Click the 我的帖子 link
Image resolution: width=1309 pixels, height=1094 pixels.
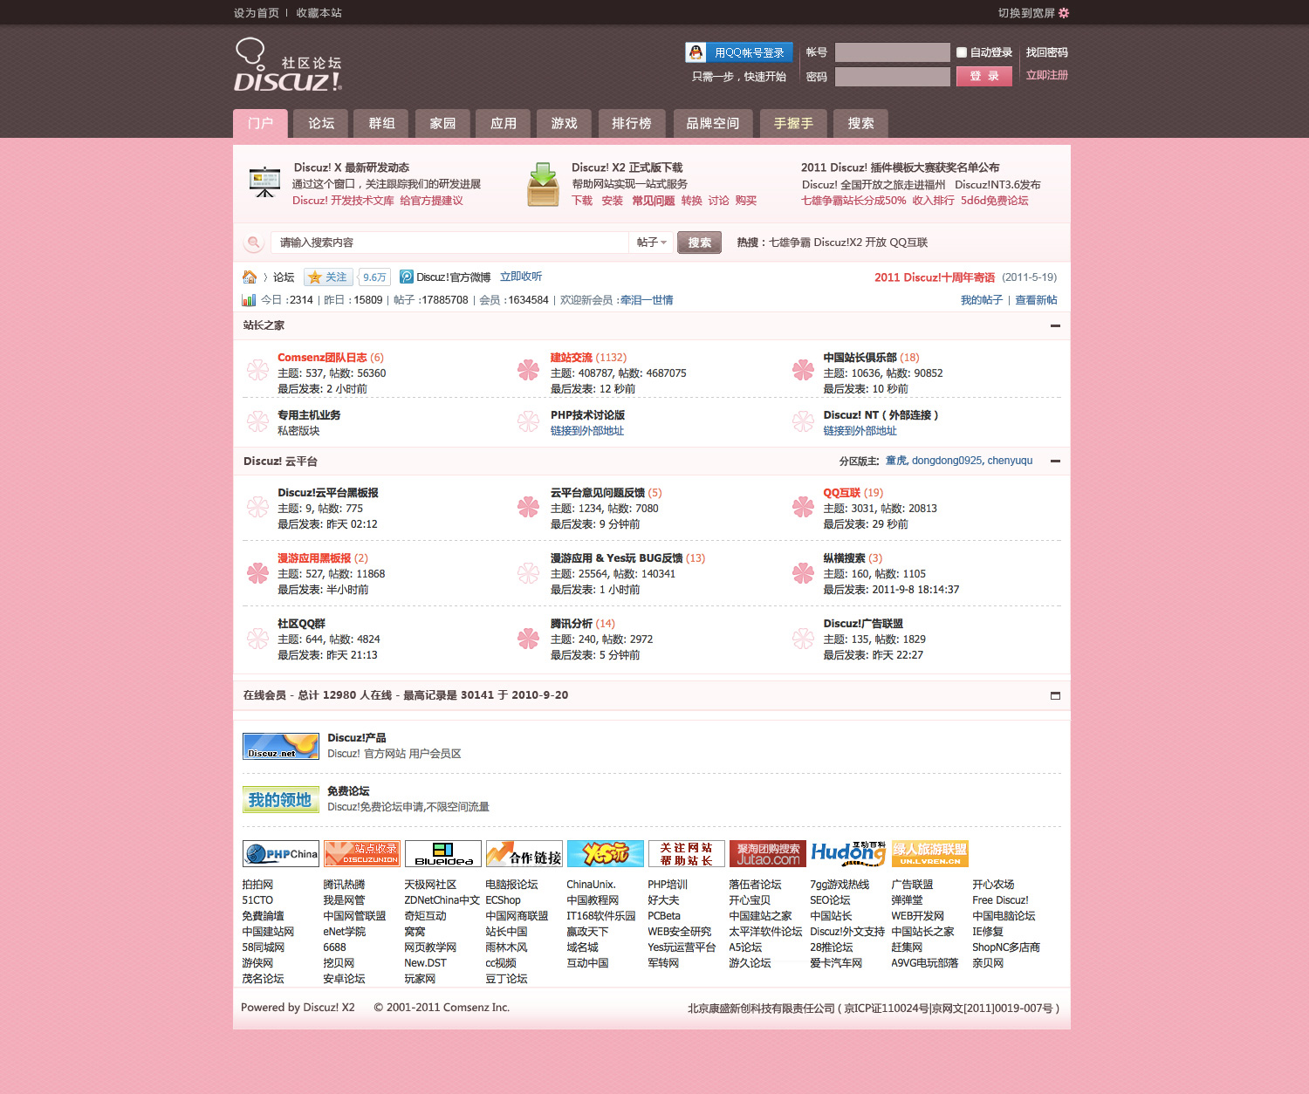(x=982, y=300)
